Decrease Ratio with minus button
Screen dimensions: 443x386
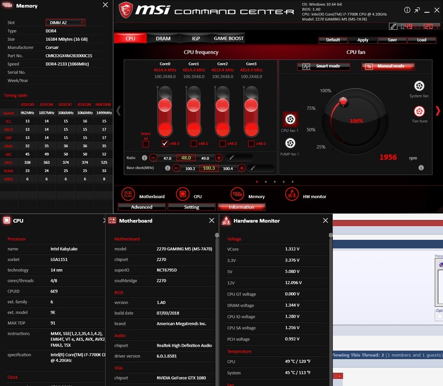[x=154, y=158]
